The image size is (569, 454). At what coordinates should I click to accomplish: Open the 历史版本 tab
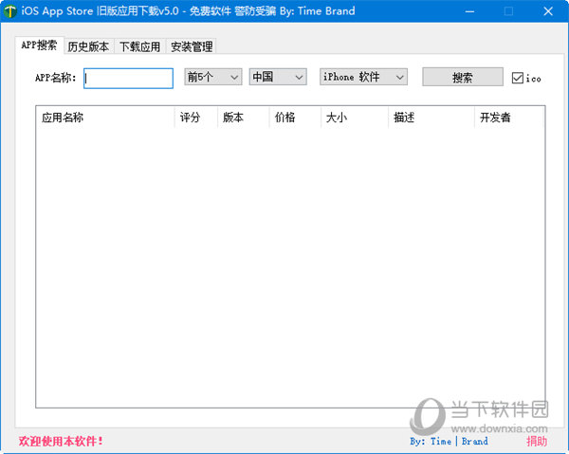tap(88, 46)
